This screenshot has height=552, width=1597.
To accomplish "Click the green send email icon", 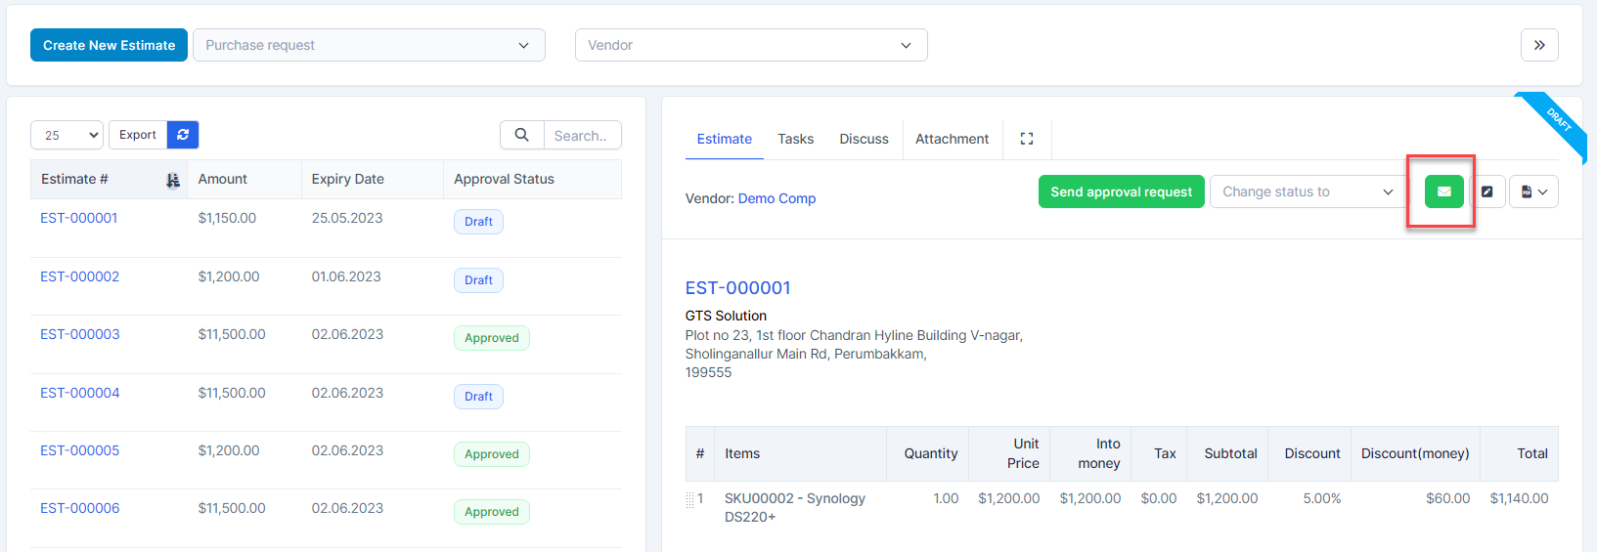I will (1443, 191).
